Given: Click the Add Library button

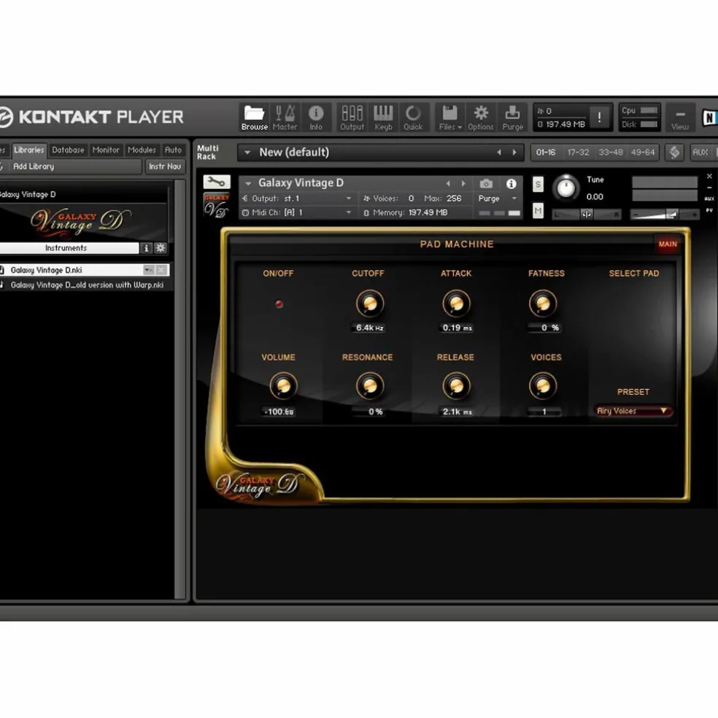Looking at the screenshot, I should [x=69, y=166].
